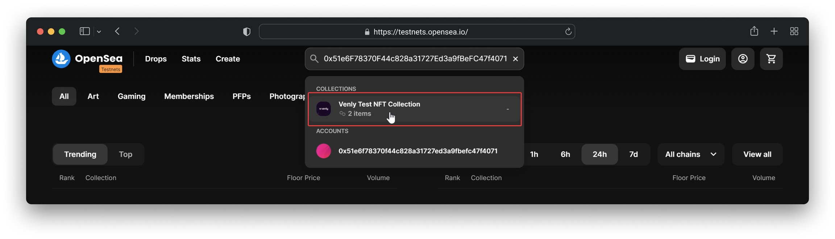Switch to the Gaming category tab
The width and height of the screenshot is (835, 239).
click(131, 96)
